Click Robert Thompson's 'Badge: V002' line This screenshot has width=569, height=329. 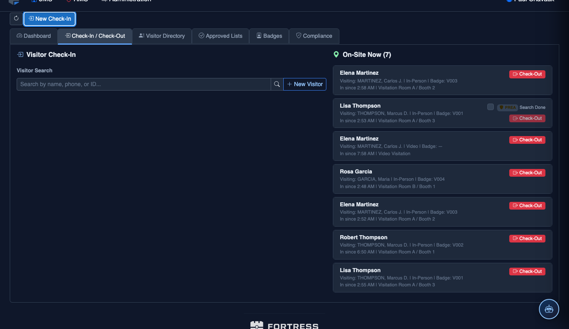402,245
